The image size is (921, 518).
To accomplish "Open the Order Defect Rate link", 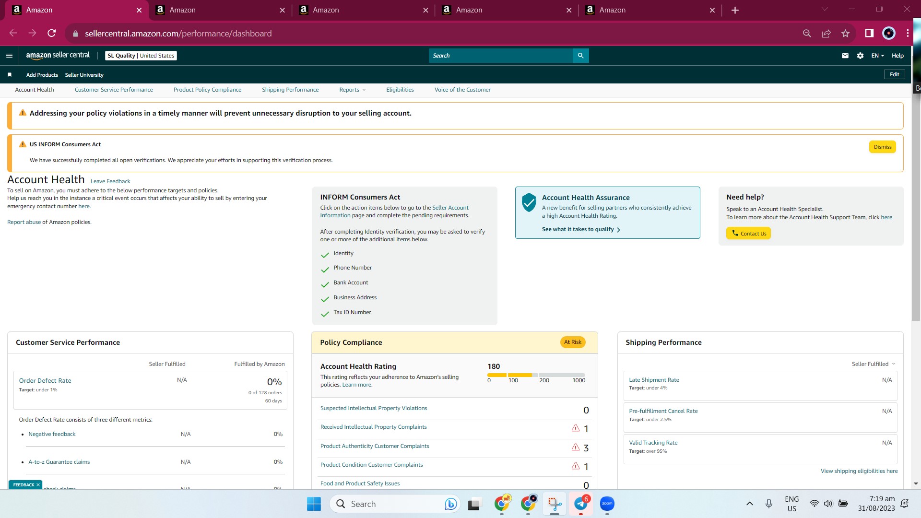I will (45, 381).
